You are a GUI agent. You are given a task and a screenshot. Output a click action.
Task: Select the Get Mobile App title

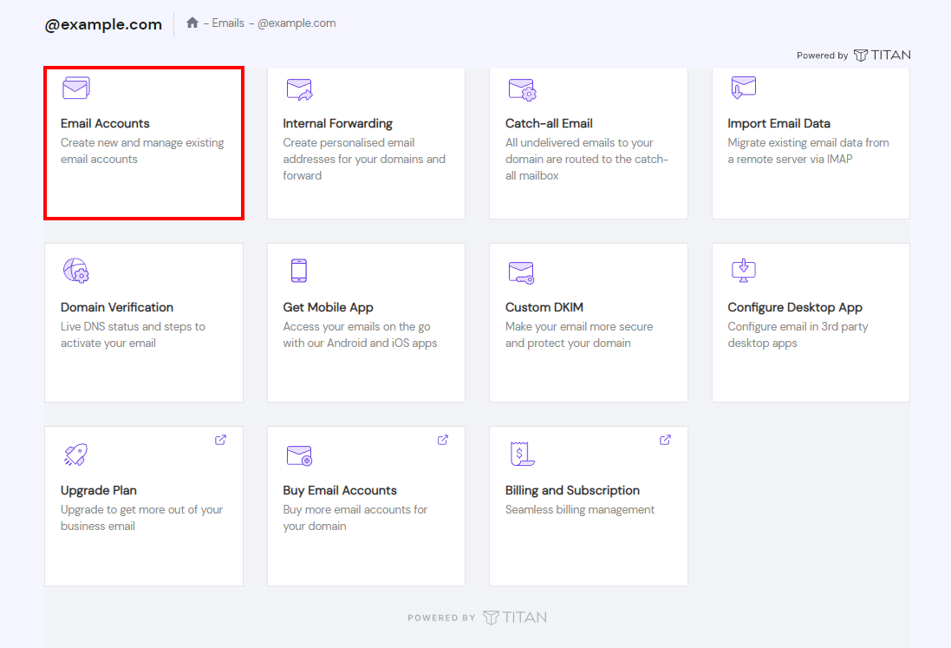(x=328, y=307)
